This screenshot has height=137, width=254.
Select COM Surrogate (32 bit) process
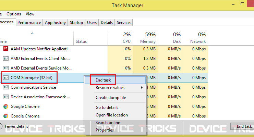(x=42, y=78)
